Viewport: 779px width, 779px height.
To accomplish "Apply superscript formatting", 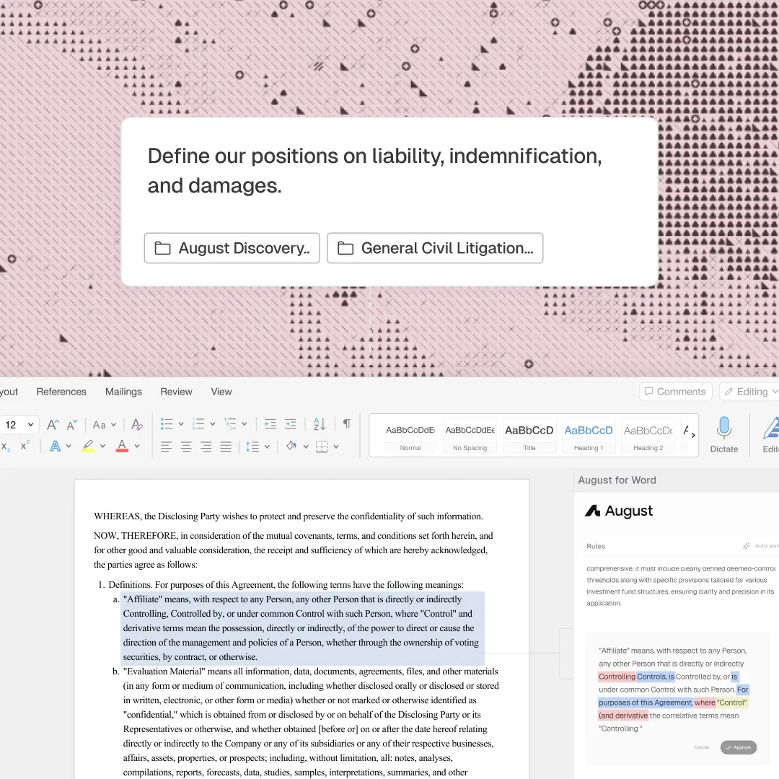I will click(x=25, y=446).
